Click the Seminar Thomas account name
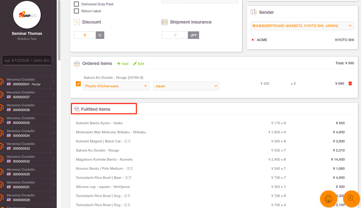This screenshot has width=361, height=208. pos(27,34)
